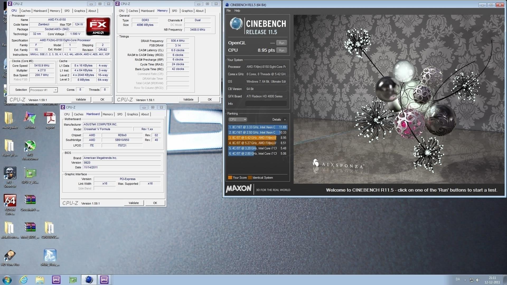Click OK in Memory CPU-Z window
This screenshot has width=507, height=285.
pos(210,99)
